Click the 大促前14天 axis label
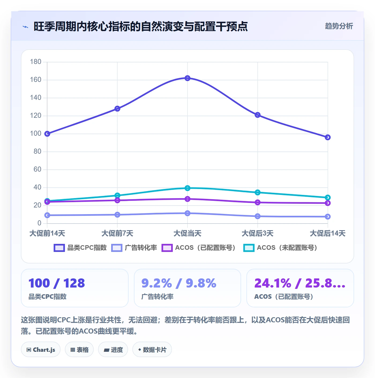 (x=47, y=233)
